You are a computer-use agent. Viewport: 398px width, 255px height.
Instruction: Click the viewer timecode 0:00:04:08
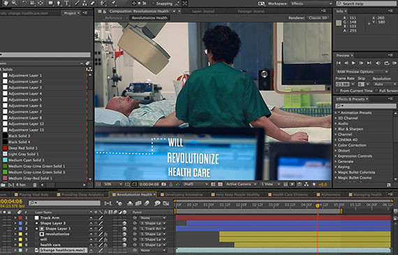point(149,184)
